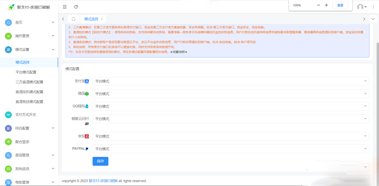Click the refresh icon in top bar
The height and width of the screenshot is (186, 379).
(x=76, y=7)
